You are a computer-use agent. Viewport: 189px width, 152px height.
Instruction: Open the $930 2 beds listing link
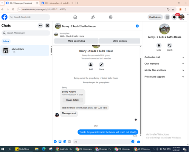tap(72, 36)
